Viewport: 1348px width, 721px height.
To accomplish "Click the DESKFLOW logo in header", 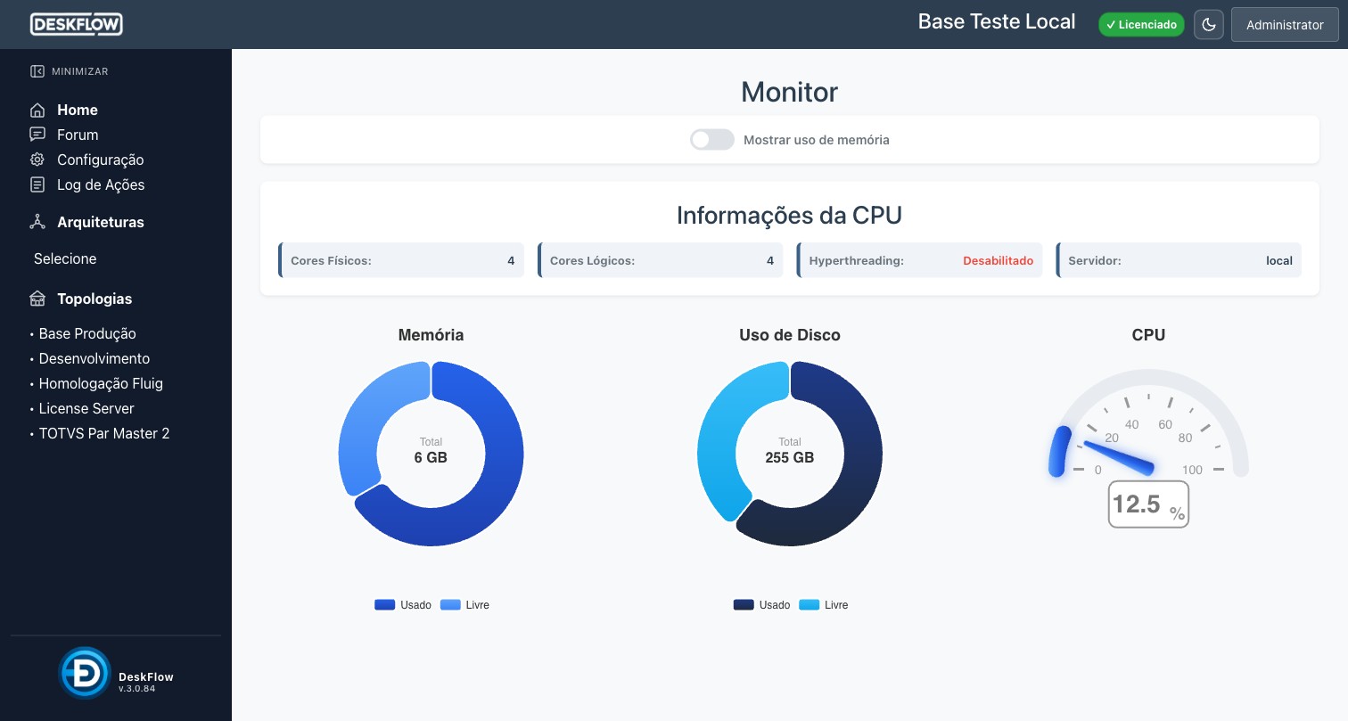I will click(x=76, y=24).
